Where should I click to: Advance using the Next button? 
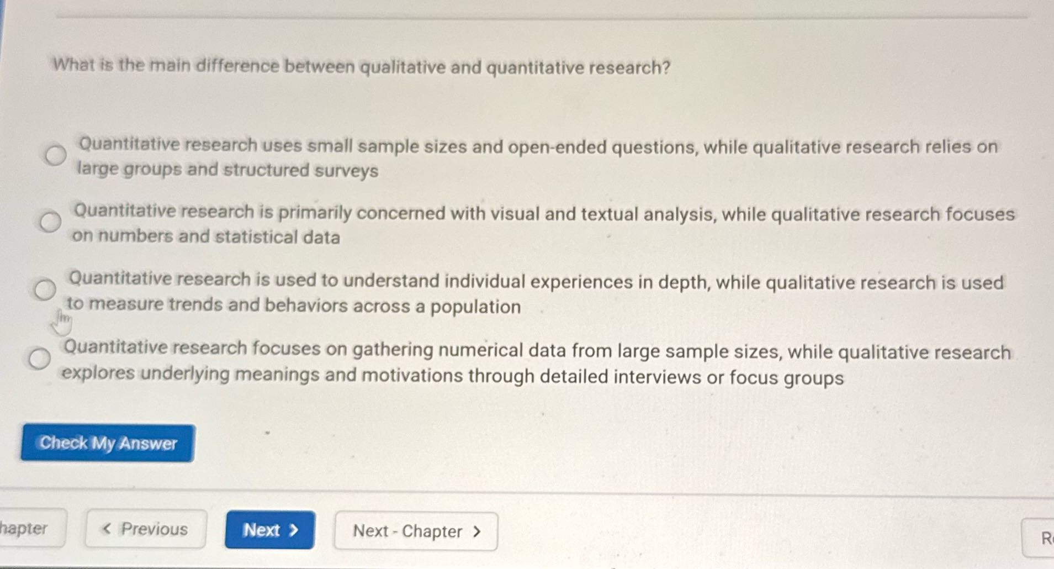269,530
